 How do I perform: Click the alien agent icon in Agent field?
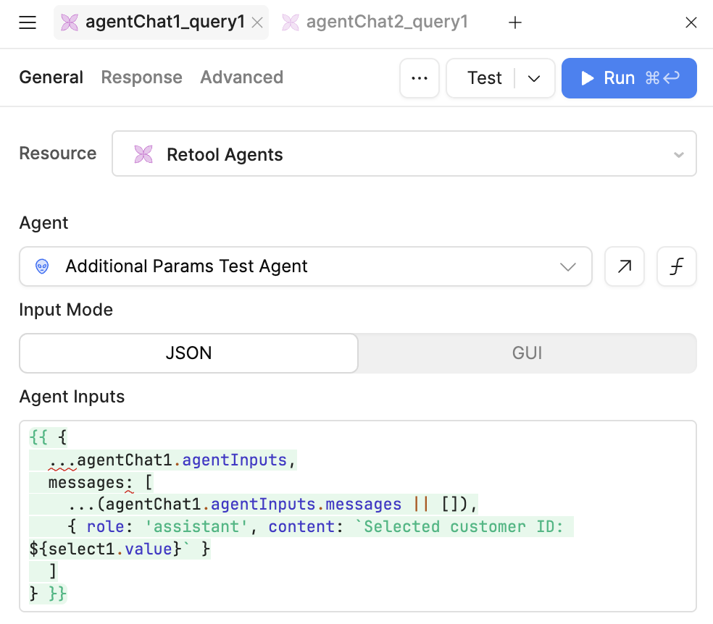(43, 266)
